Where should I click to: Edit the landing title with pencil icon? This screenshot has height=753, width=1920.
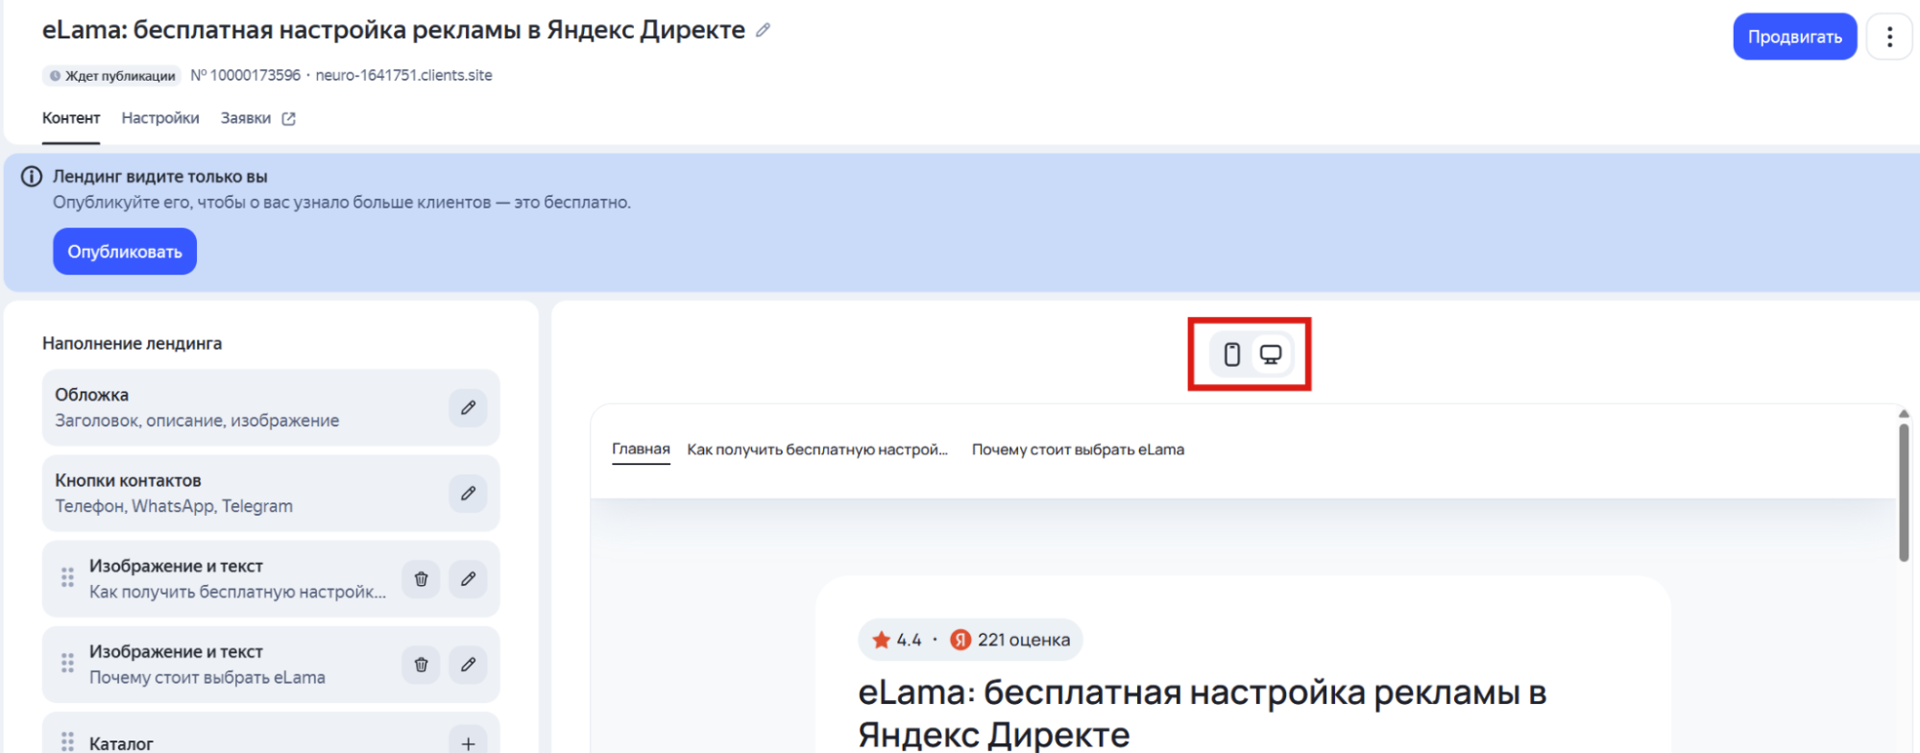(x=763, y=31)
